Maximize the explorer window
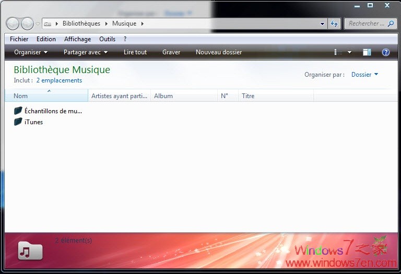Viewport: 401px width, 274px height. point(370,5)
